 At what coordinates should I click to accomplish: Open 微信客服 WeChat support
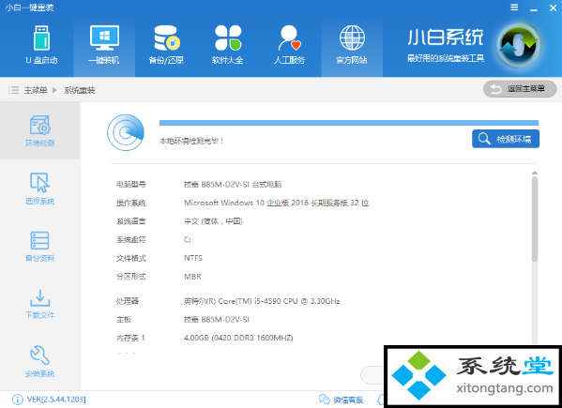341,400
